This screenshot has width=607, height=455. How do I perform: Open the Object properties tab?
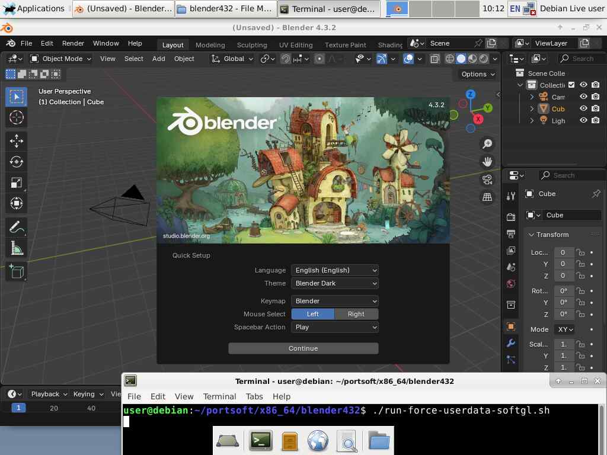coord(511,326)
